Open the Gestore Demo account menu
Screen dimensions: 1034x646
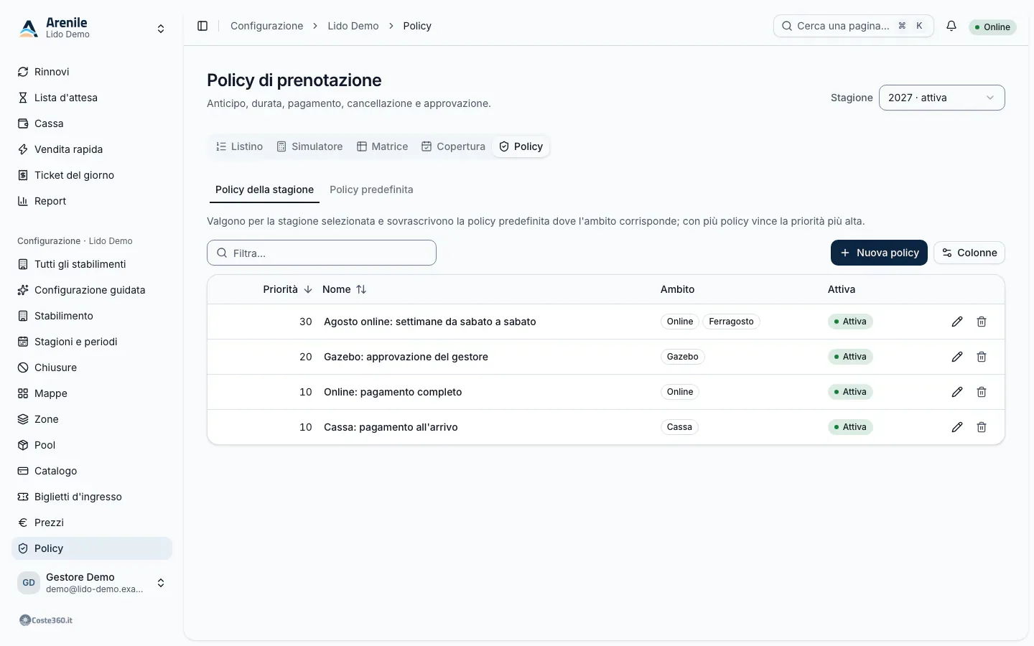[x=92, y=583]
